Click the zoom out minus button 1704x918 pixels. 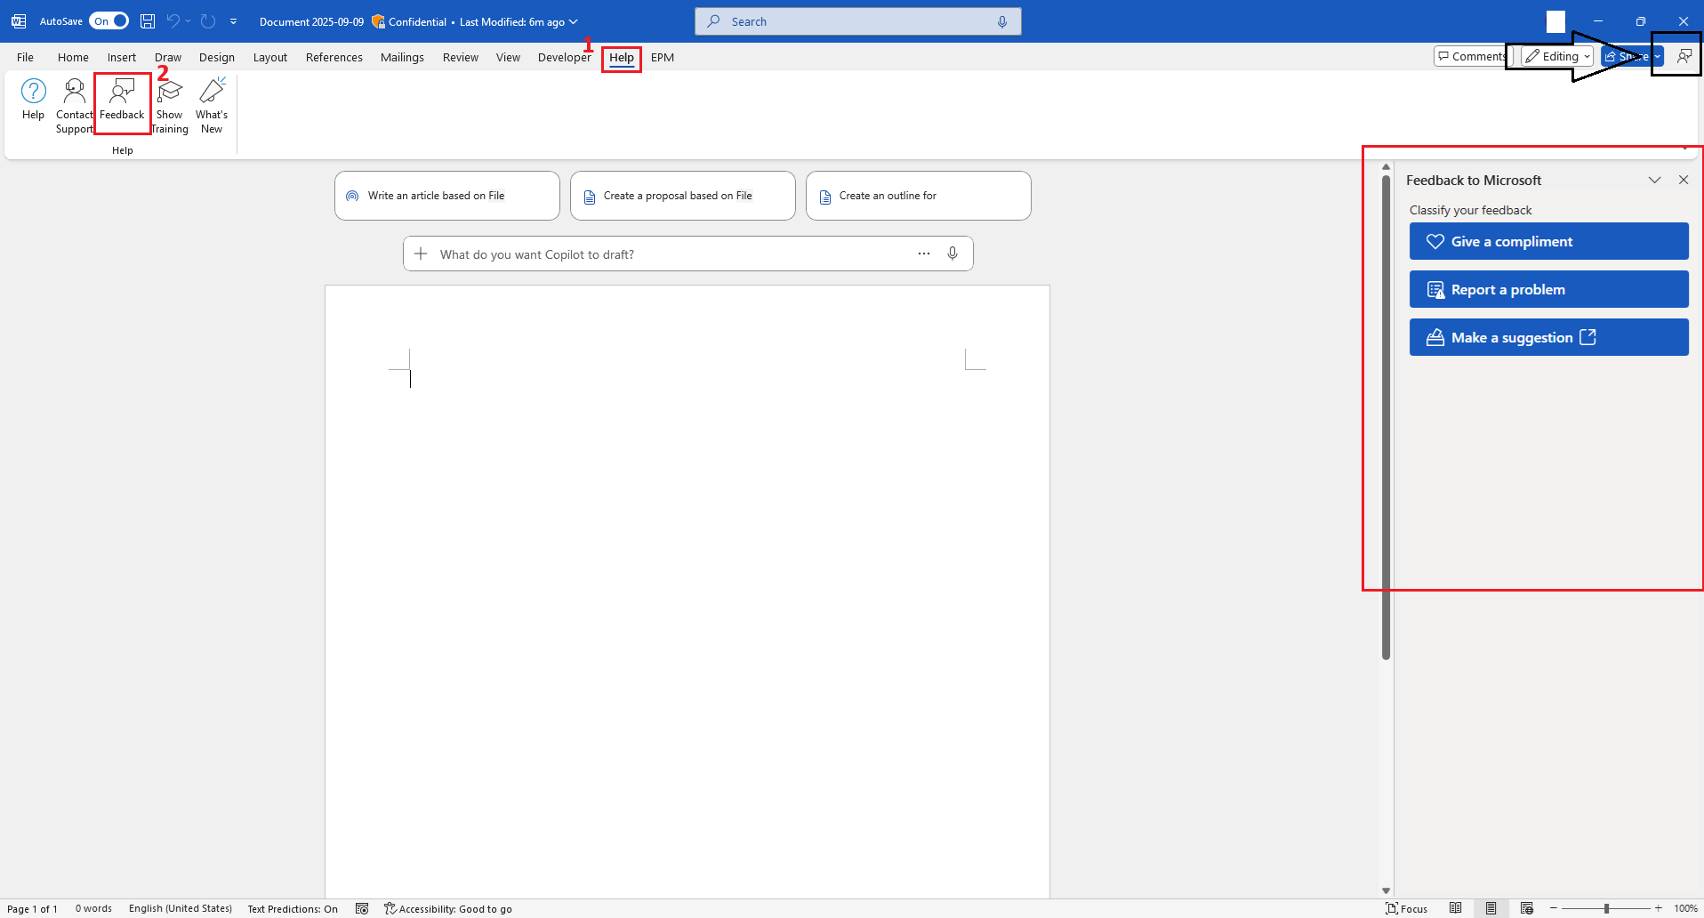click(1554, 908)
